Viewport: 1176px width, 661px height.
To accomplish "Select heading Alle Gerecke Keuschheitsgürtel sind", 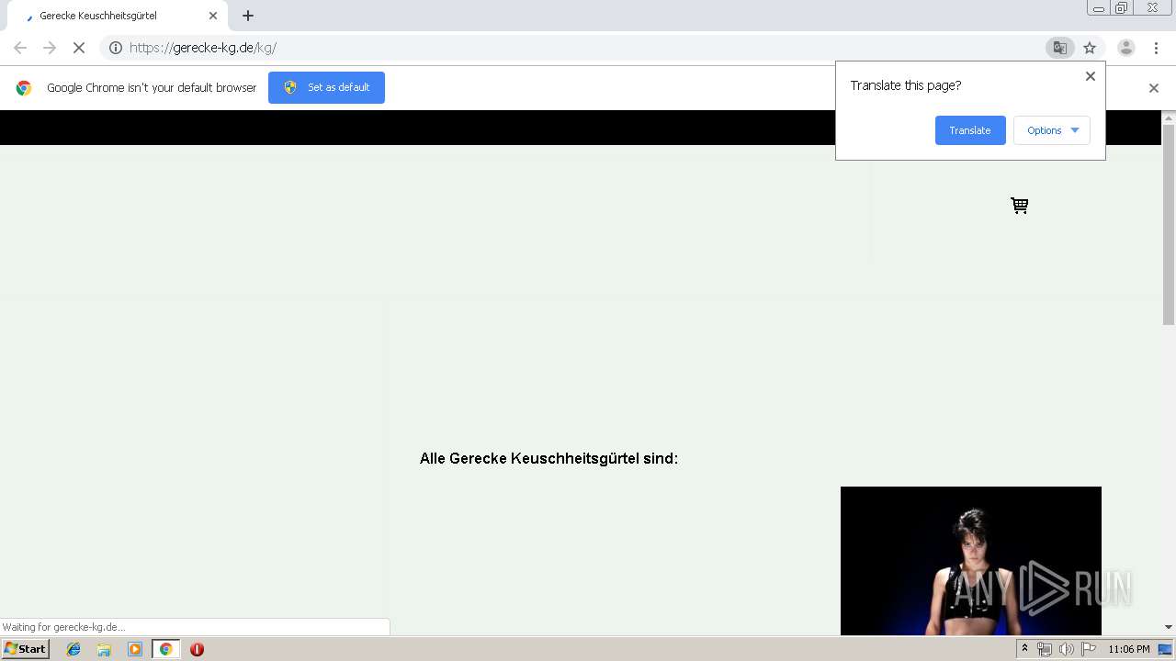I will point(548,458).
